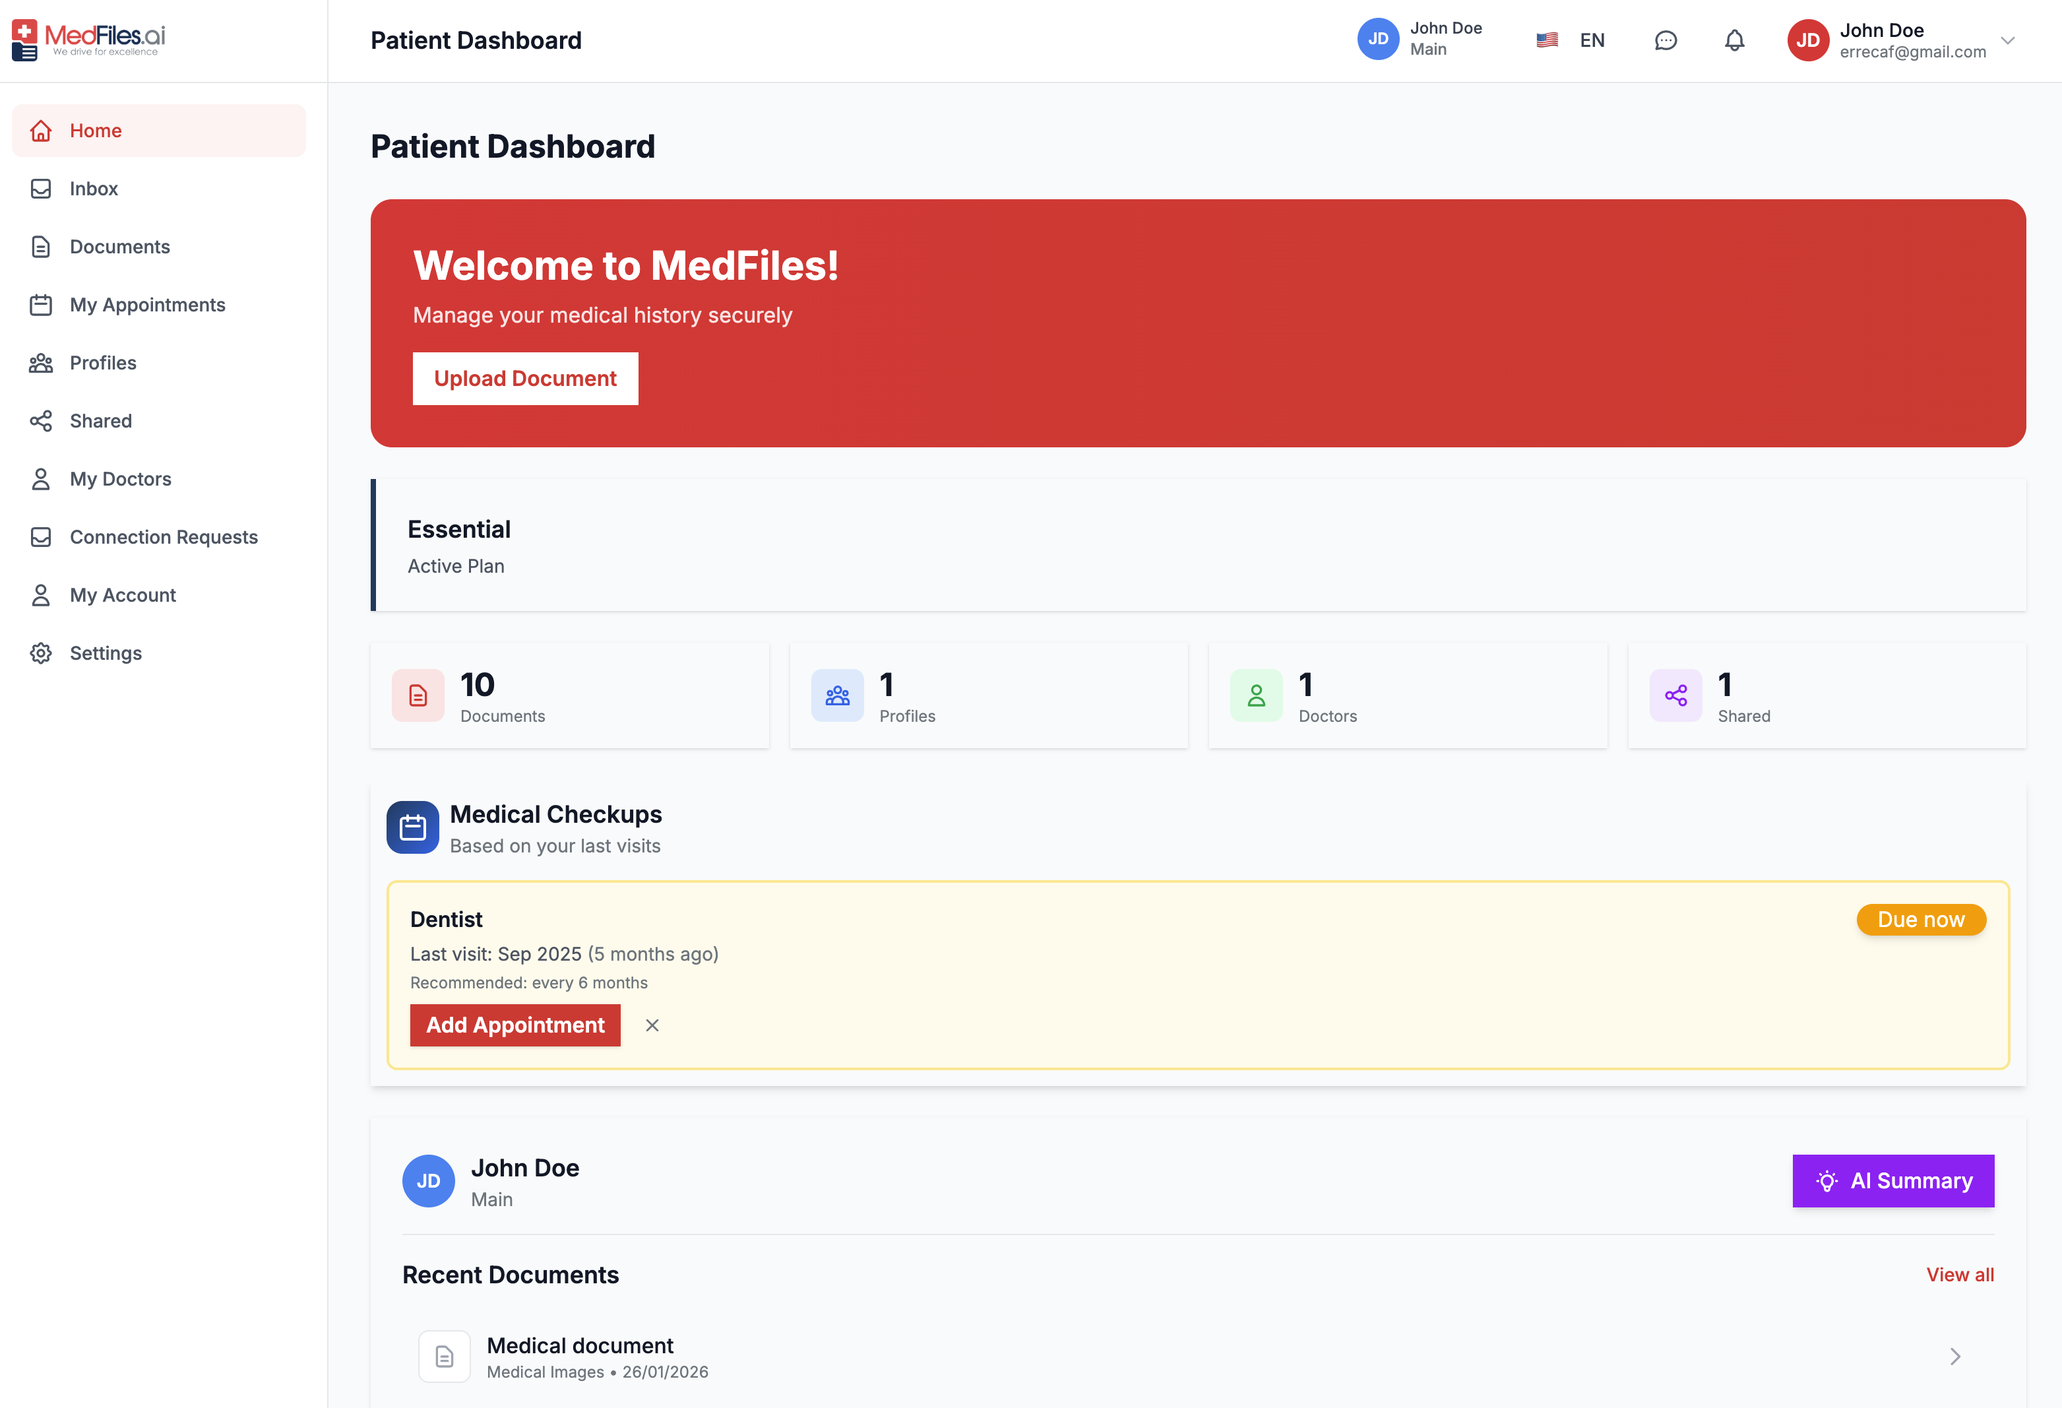Viewport: 2062px width, 1408px height.
Task: Open the chat messages icon in header
Action: pyautogui.click(x=1666, y=40)
